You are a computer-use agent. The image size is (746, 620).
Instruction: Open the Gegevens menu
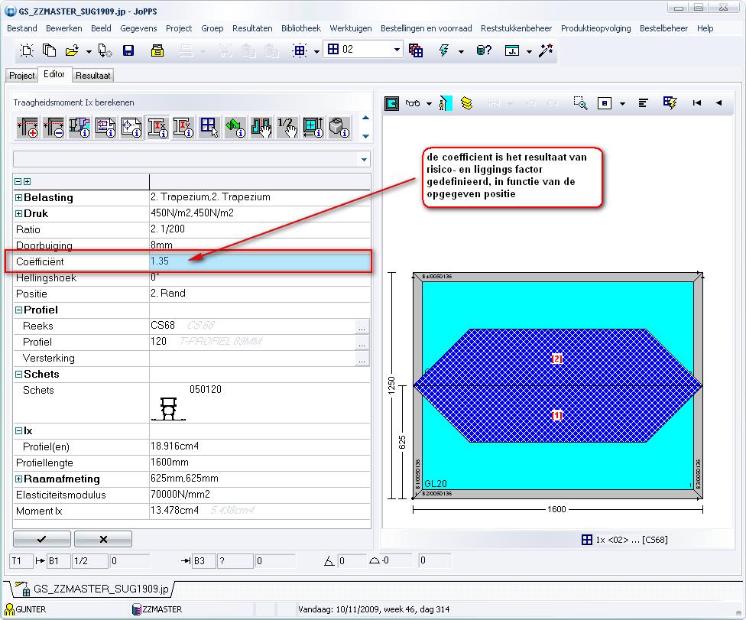138,28
